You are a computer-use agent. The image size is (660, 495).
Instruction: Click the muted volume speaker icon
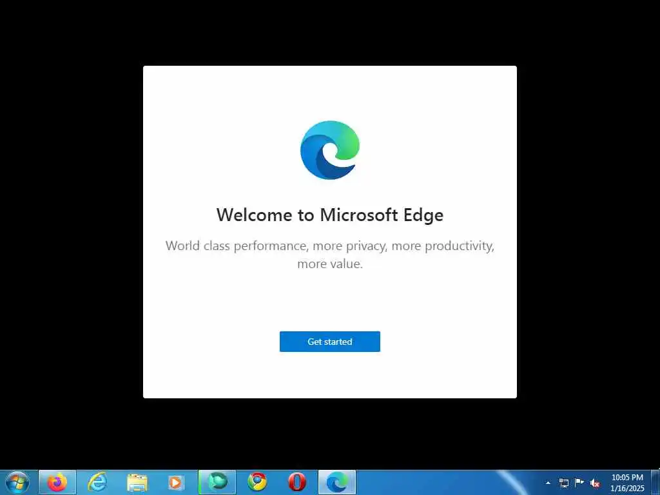[x=595, y=483]
